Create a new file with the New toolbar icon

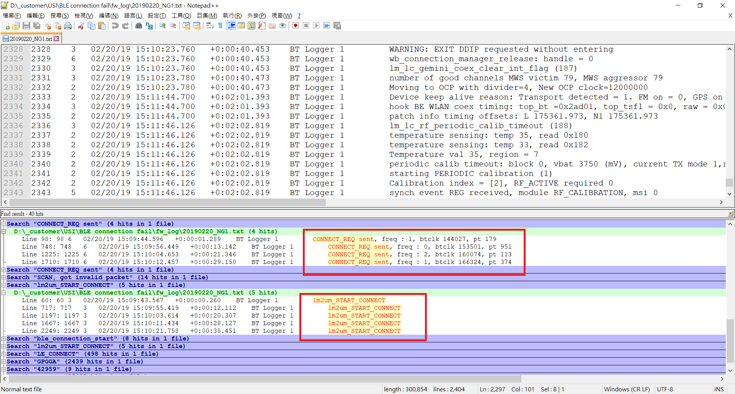click(x=6, y=26)
